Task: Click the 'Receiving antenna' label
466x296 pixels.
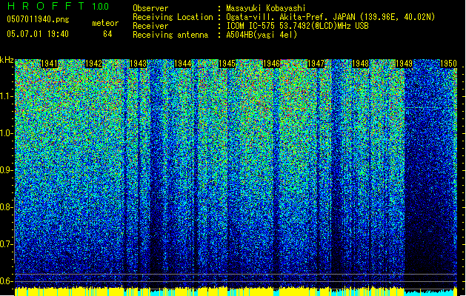Action: (170, 35)
